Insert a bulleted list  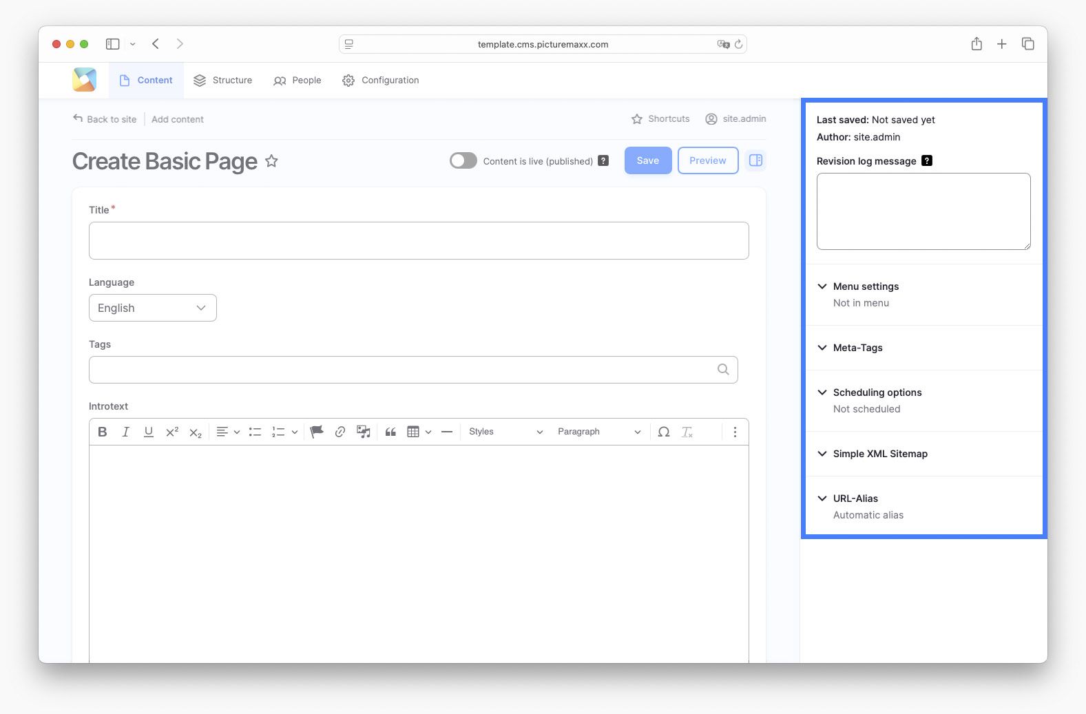point(255,432)
